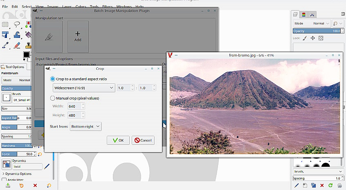This screenshot has height=190, width=346.
Task: Click the Add manipulation button
Action: [78, 37]
